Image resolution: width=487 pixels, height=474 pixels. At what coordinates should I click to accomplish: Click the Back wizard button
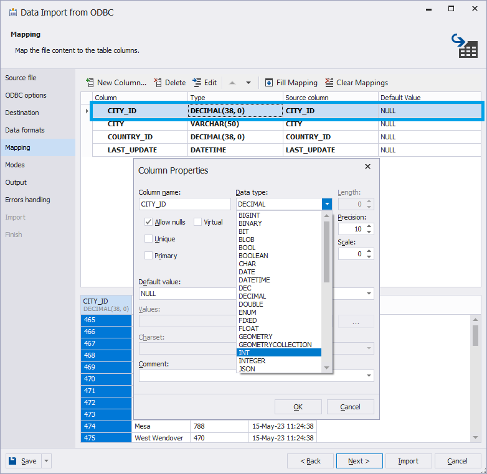tap(310, 461)
